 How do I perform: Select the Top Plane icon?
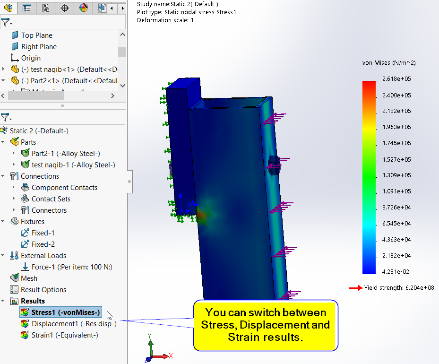pos(15,35)
